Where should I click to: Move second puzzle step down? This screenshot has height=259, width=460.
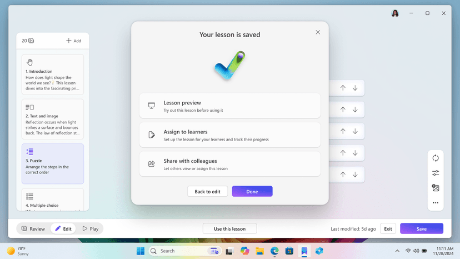tap(355, 109)
